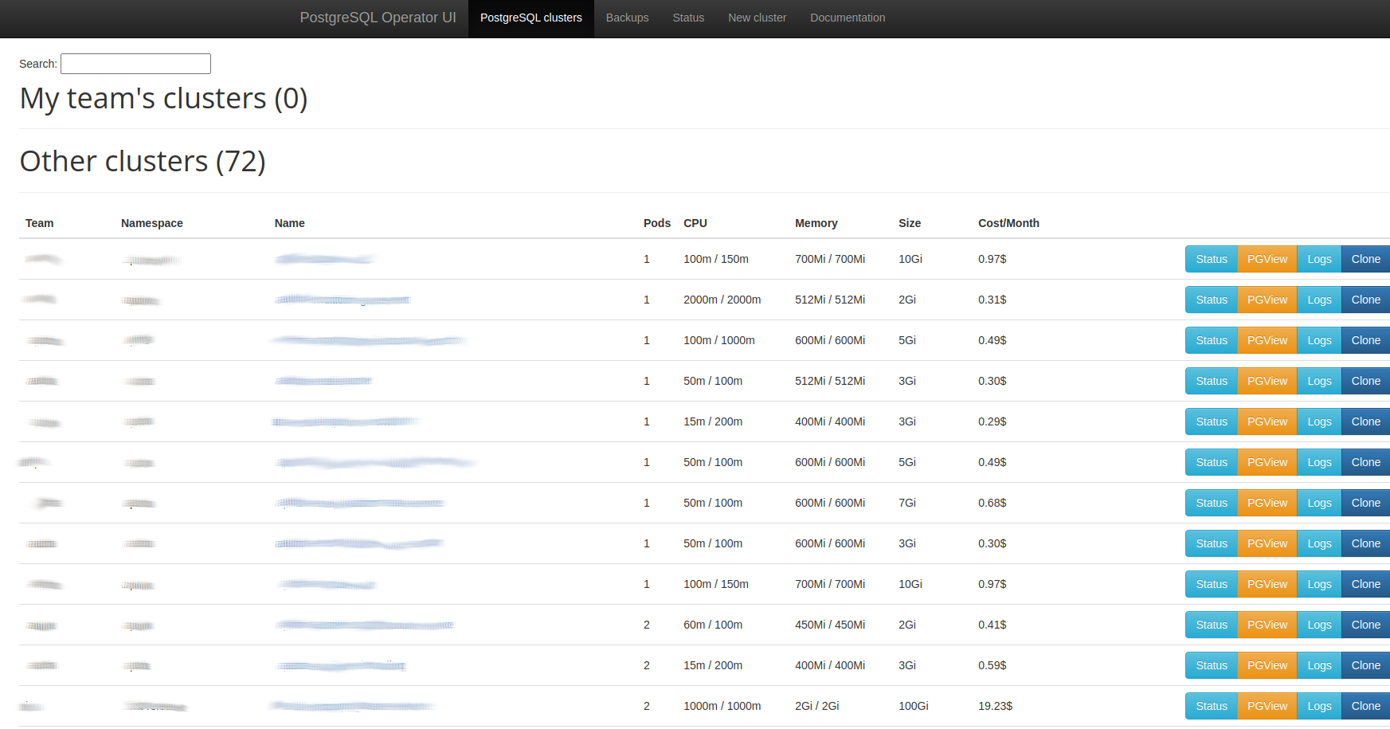Viewport: 1390px width, 729px height.
Task: Select the 7Gi size cell
Action: coord(907,503)
